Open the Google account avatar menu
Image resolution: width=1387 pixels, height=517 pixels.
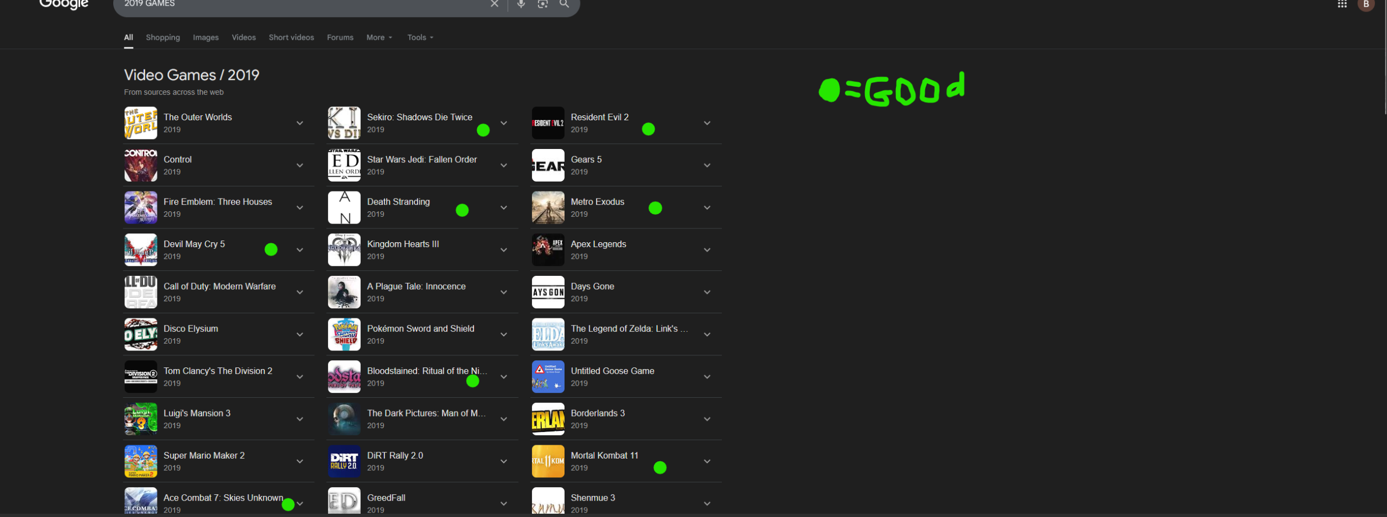[1365, 4]
